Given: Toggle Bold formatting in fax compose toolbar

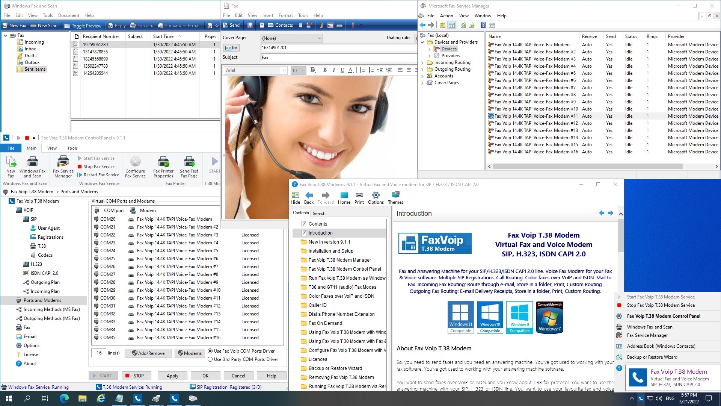Looking at the screenshot, I should coord(325,70).
